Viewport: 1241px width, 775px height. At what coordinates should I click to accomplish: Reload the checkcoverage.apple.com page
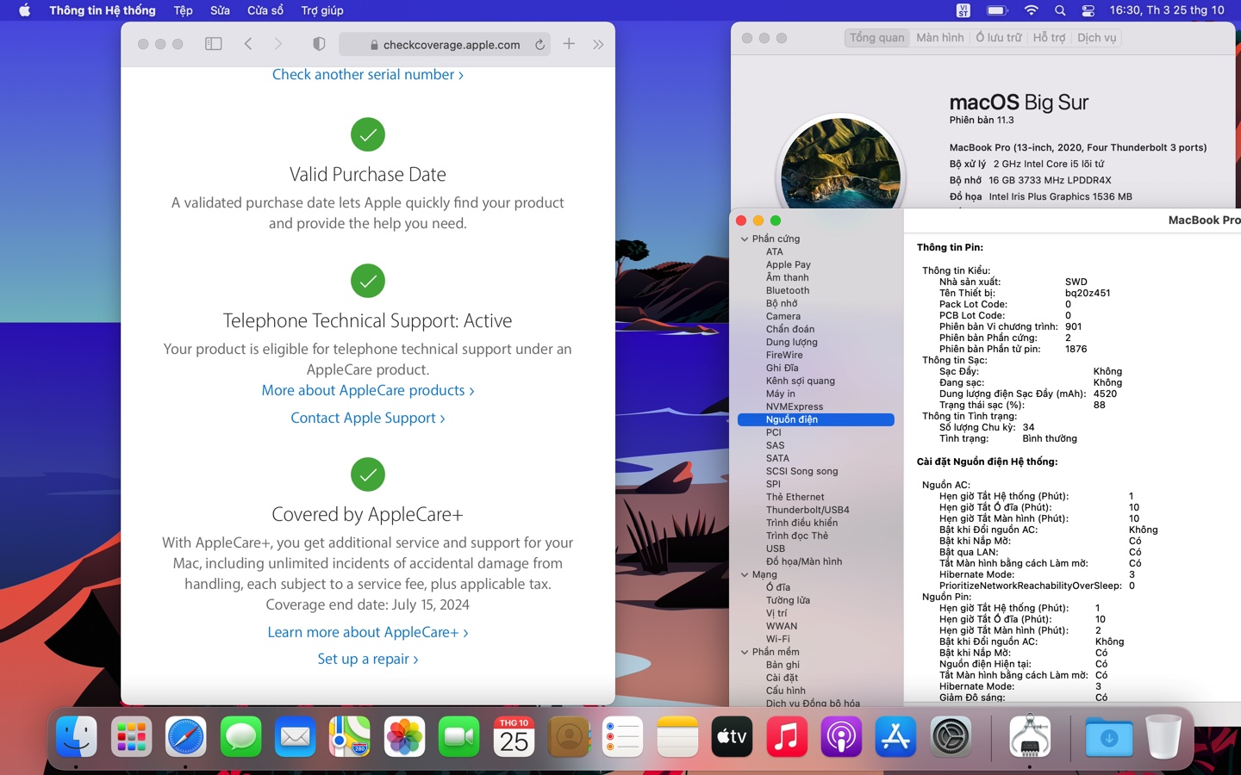[539, 45]
